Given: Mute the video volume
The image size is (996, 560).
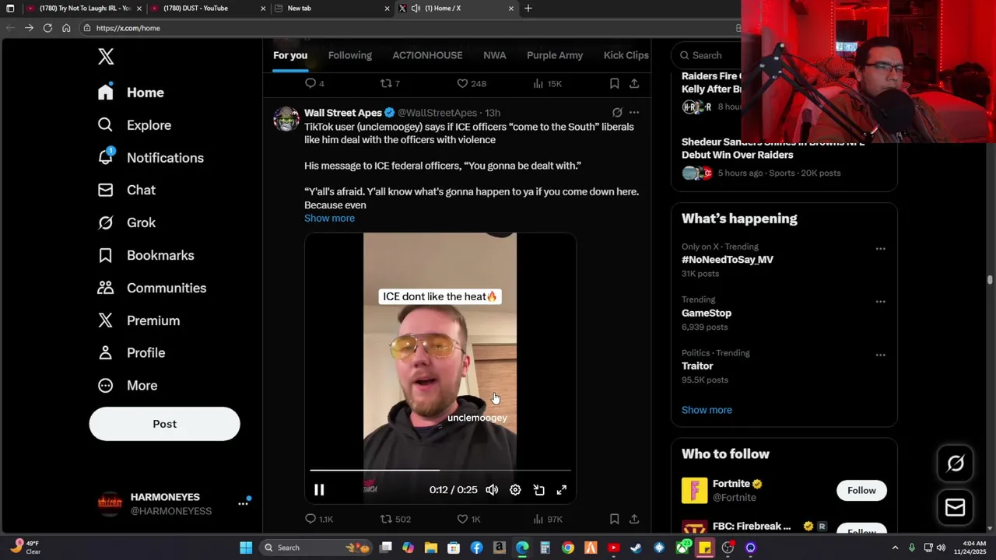Looking at the screenshot, I should 492,490.
